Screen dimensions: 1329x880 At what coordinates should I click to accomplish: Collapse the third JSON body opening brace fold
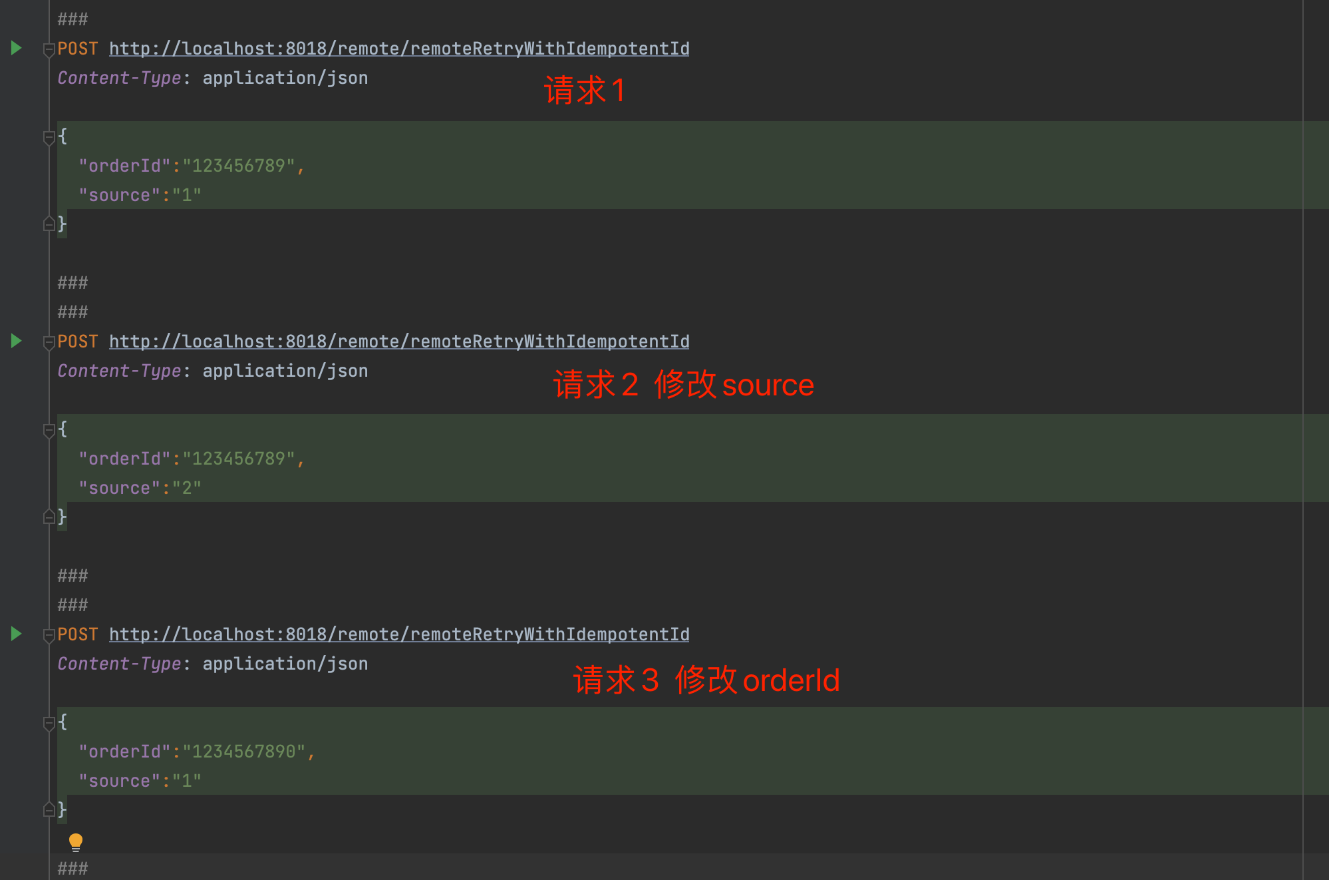tap(49, 723)
